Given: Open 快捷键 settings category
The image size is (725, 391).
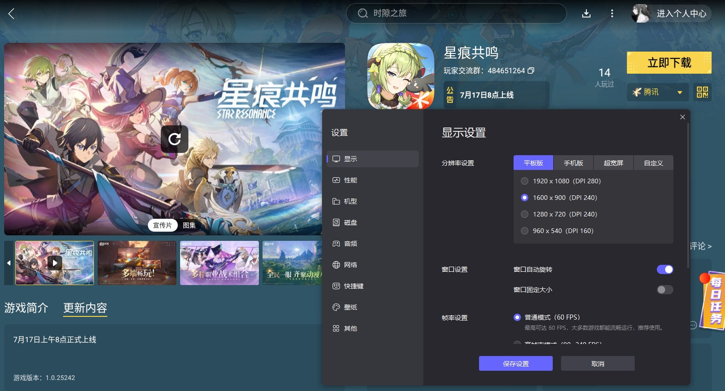Looking at the screenshot, I should pyautogui.click(x=373, y=286).
